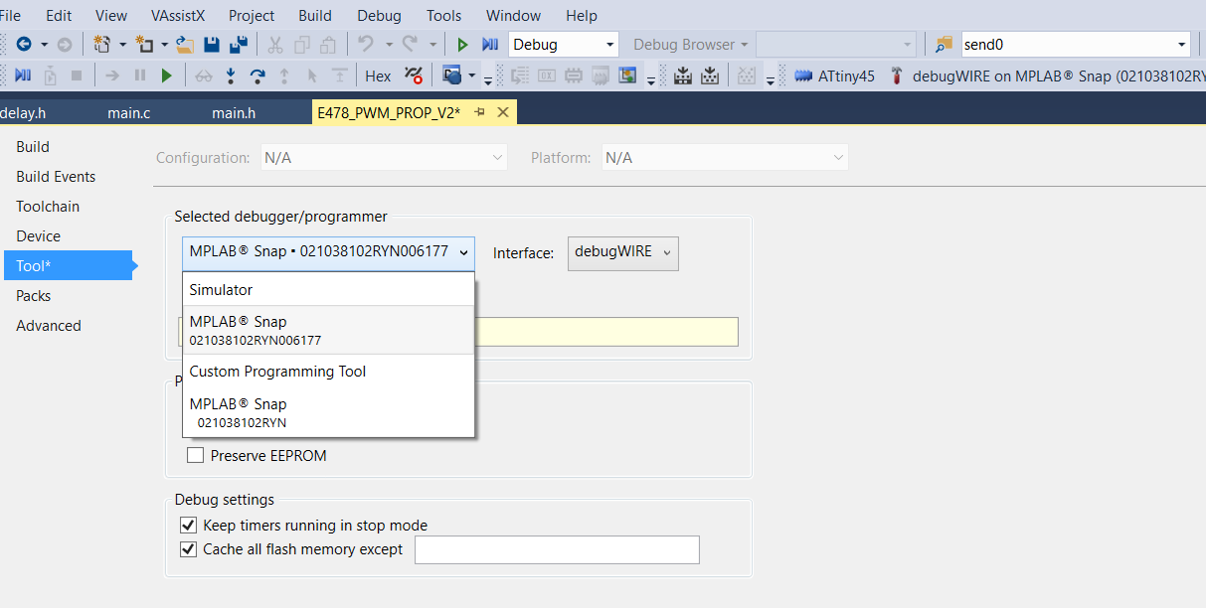Open the Packs properties page

coord(33,296)
